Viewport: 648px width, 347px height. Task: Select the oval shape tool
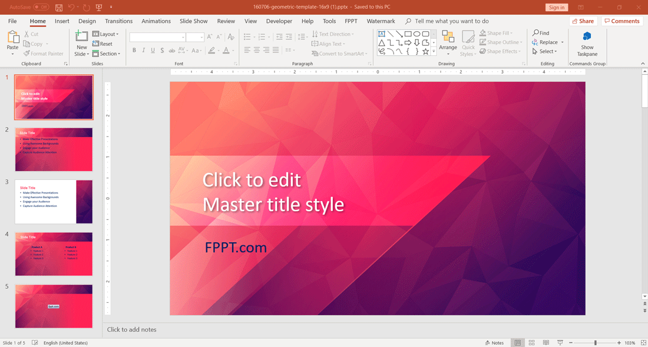click(x=417, y=34)
